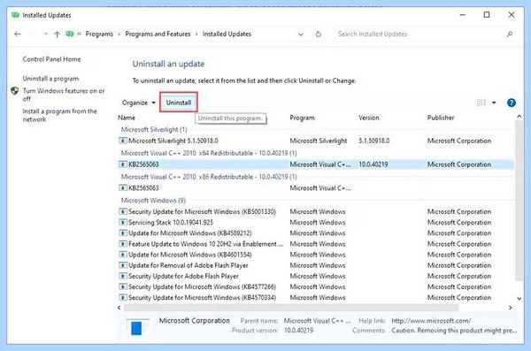Expand the More options view dropdown arrow
The height and width of the screenshot is (351, 531).
click(x=494, y=103)
